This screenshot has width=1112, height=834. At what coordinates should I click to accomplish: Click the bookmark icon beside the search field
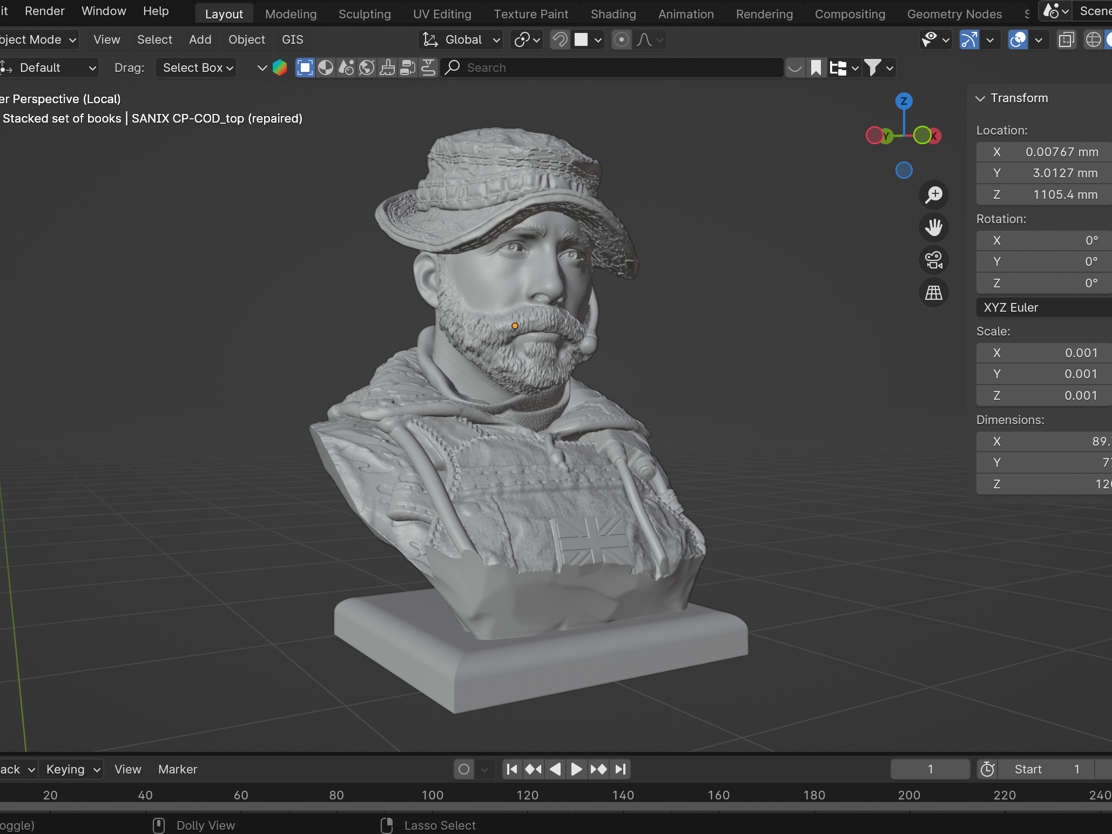(816, 68)
